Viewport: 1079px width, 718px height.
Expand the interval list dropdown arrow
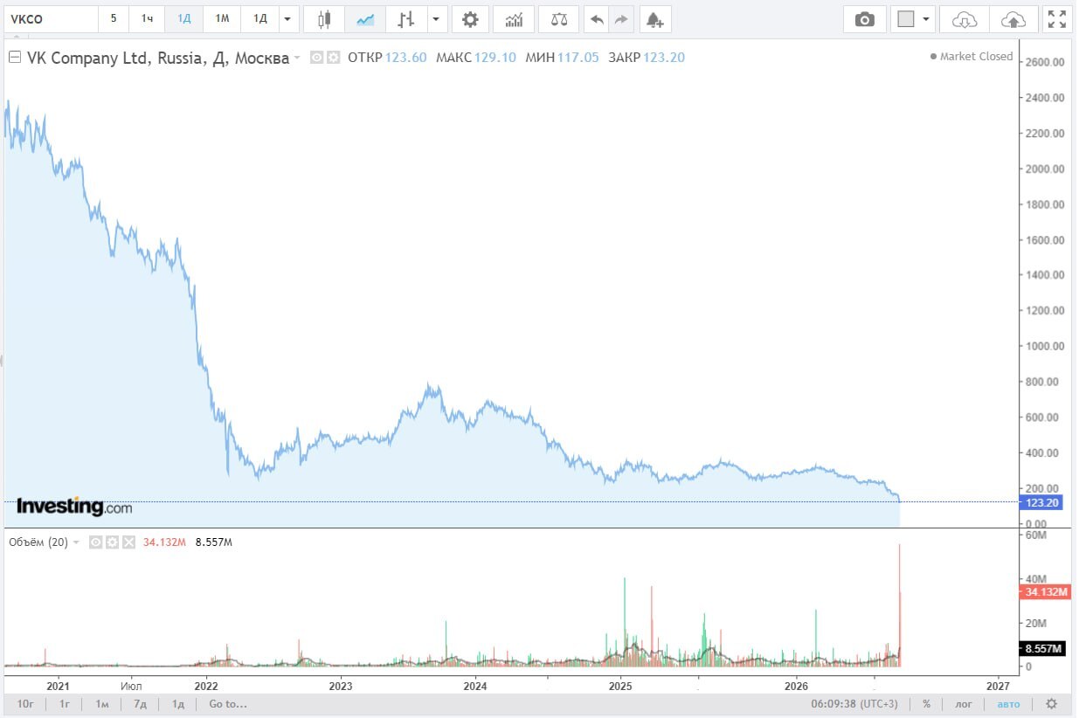pos(287,18)
